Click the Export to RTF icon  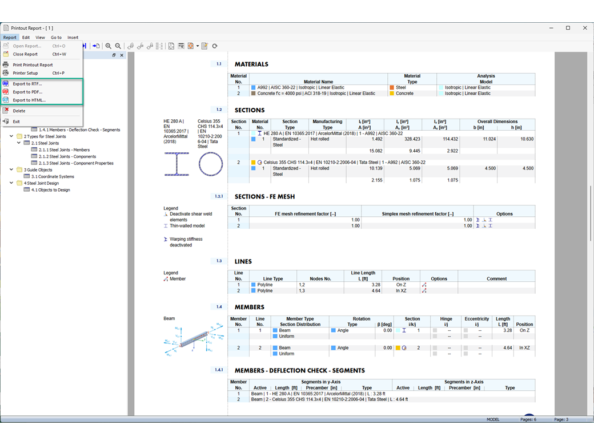pos(6,84)
